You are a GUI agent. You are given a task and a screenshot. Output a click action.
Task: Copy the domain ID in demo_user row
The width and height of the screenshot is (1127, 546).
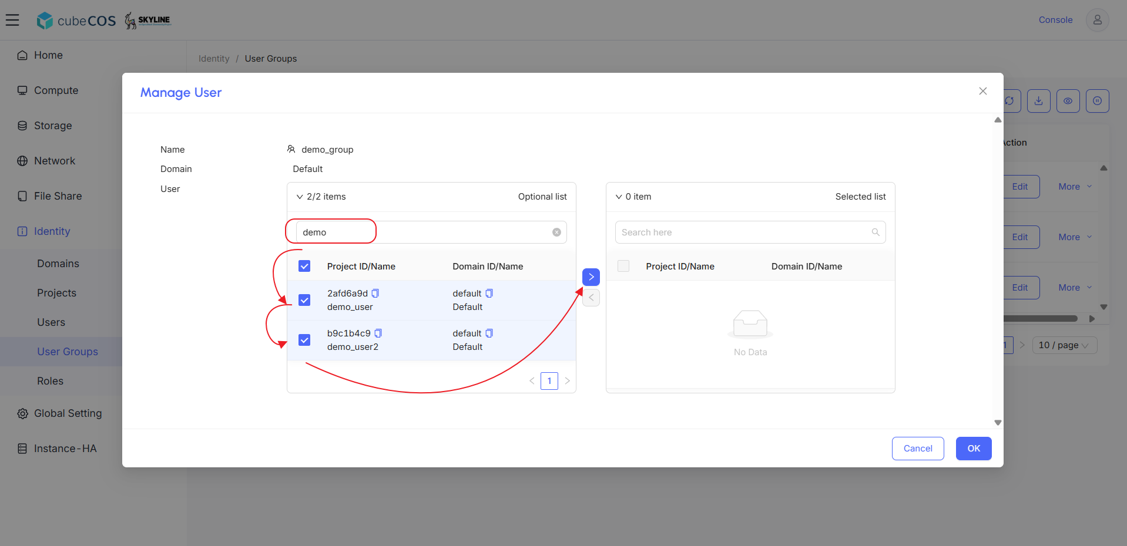pos(489,293)
